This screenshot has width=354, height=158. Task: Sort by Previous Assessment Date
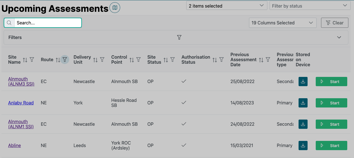click(261, 59)
